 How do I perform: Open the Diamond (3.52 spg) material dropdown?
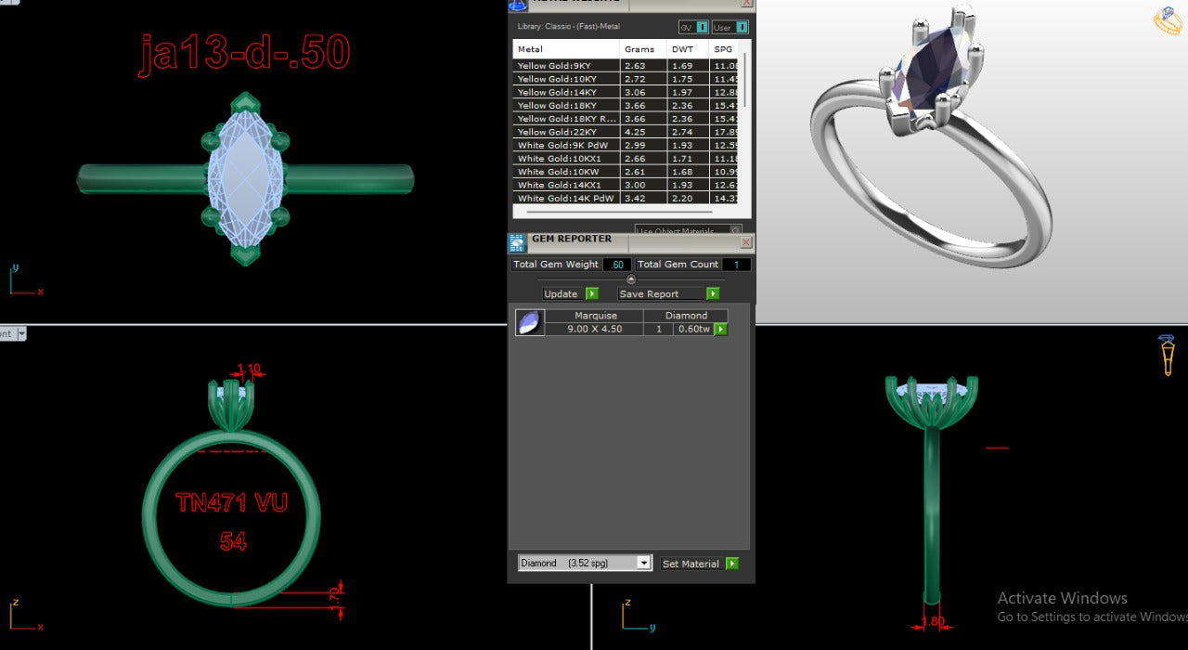click(585, 563)
